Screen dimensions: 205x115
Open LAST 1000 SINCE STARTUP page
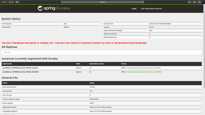click(151, 9)
